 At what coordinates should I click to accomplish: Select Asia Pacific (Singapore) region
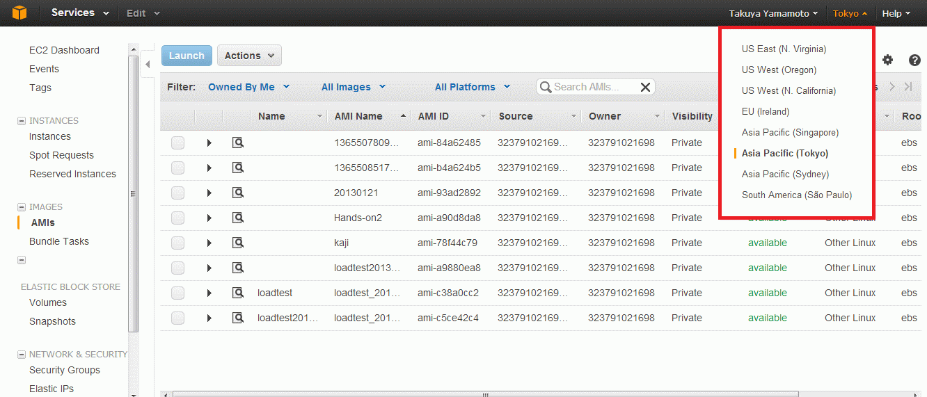click(790, 132)
